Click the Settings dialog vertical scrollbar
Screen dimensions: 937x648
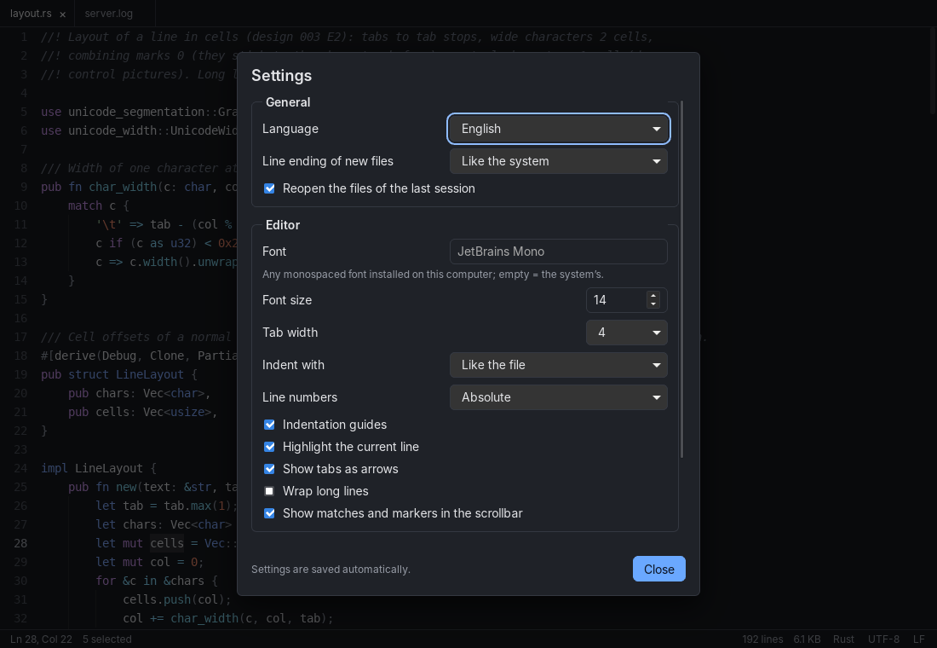point(681,280)
